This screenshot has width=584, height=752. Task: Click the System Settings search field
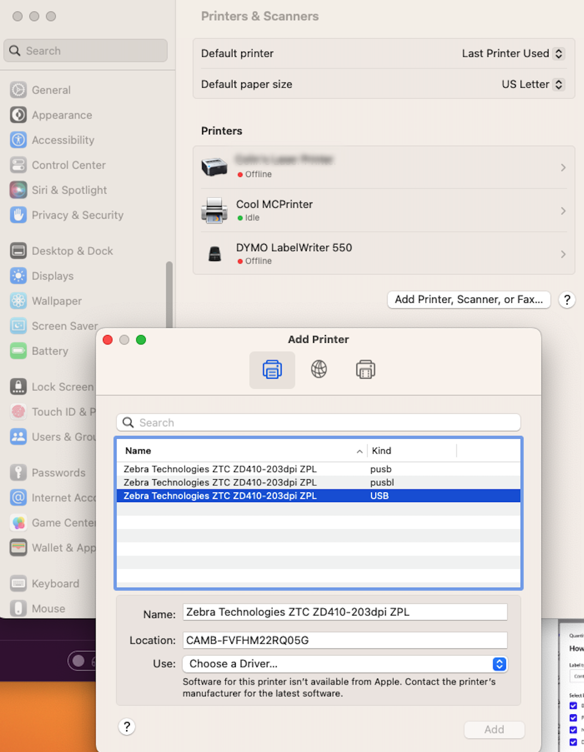tap(86, 51)
